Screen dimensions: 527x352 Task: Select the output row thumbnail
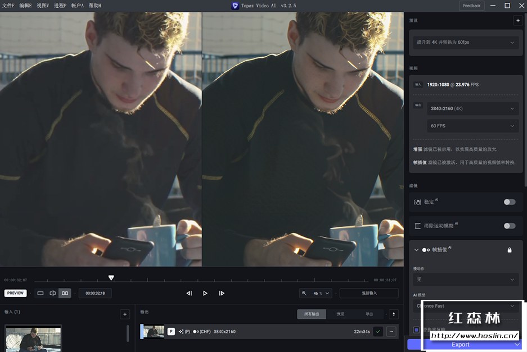[x=154, y=332]
